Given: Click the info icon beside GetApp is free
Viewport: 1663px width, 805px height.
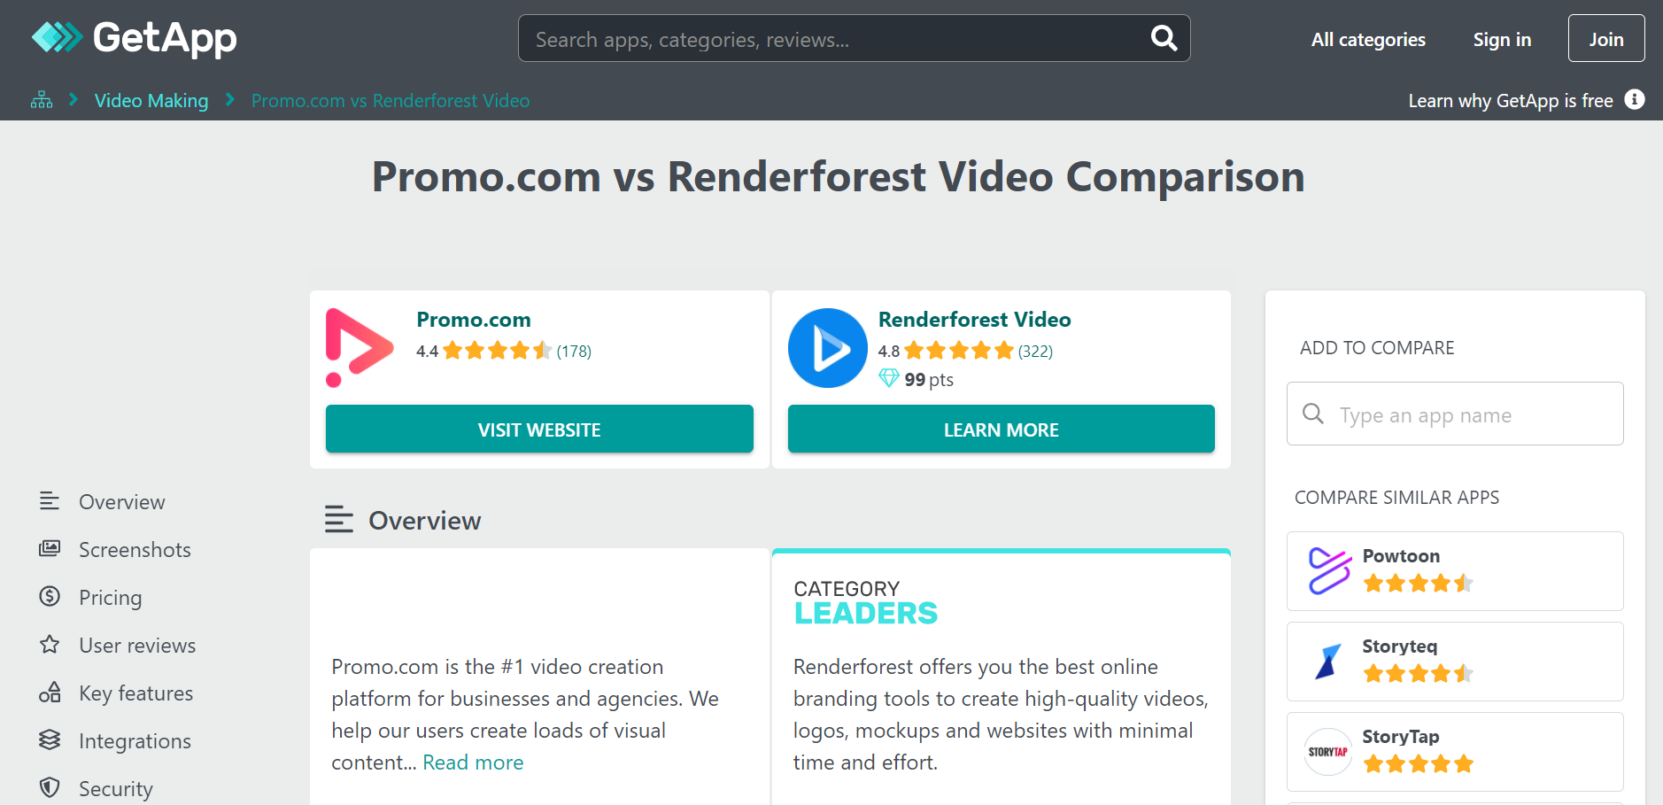Looking at the screenshot, I should click(1635, 100).
